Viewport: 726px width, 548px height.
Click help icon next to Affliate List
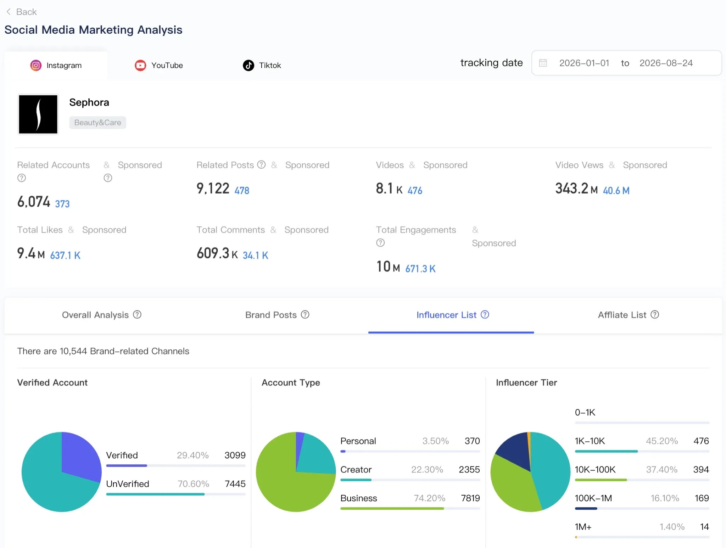pyautogui.click(x=655, y=315)
